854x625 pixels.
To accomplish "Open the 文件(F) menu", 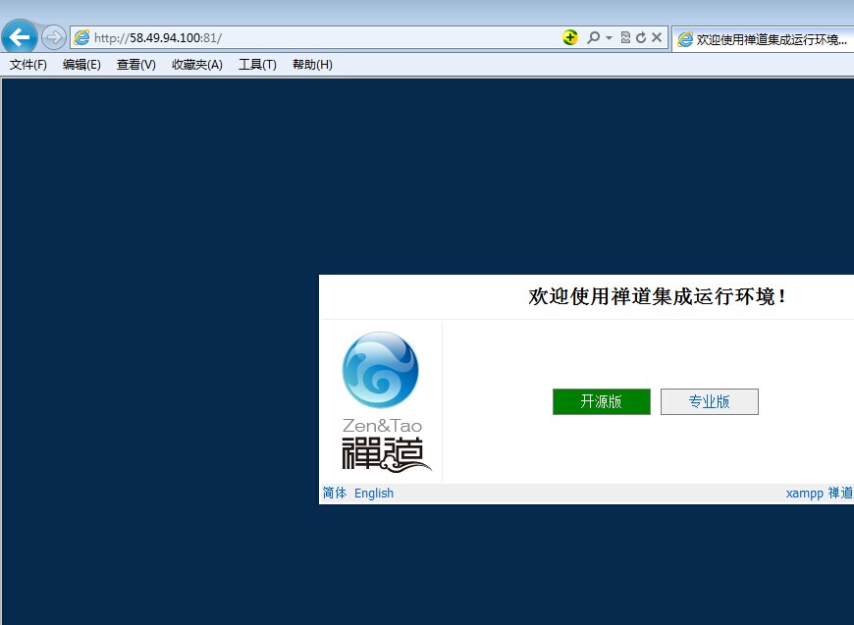I will click(28, 65).
